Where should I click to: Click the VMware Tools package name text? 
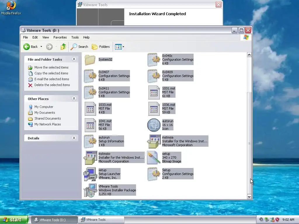coord(108,186)
